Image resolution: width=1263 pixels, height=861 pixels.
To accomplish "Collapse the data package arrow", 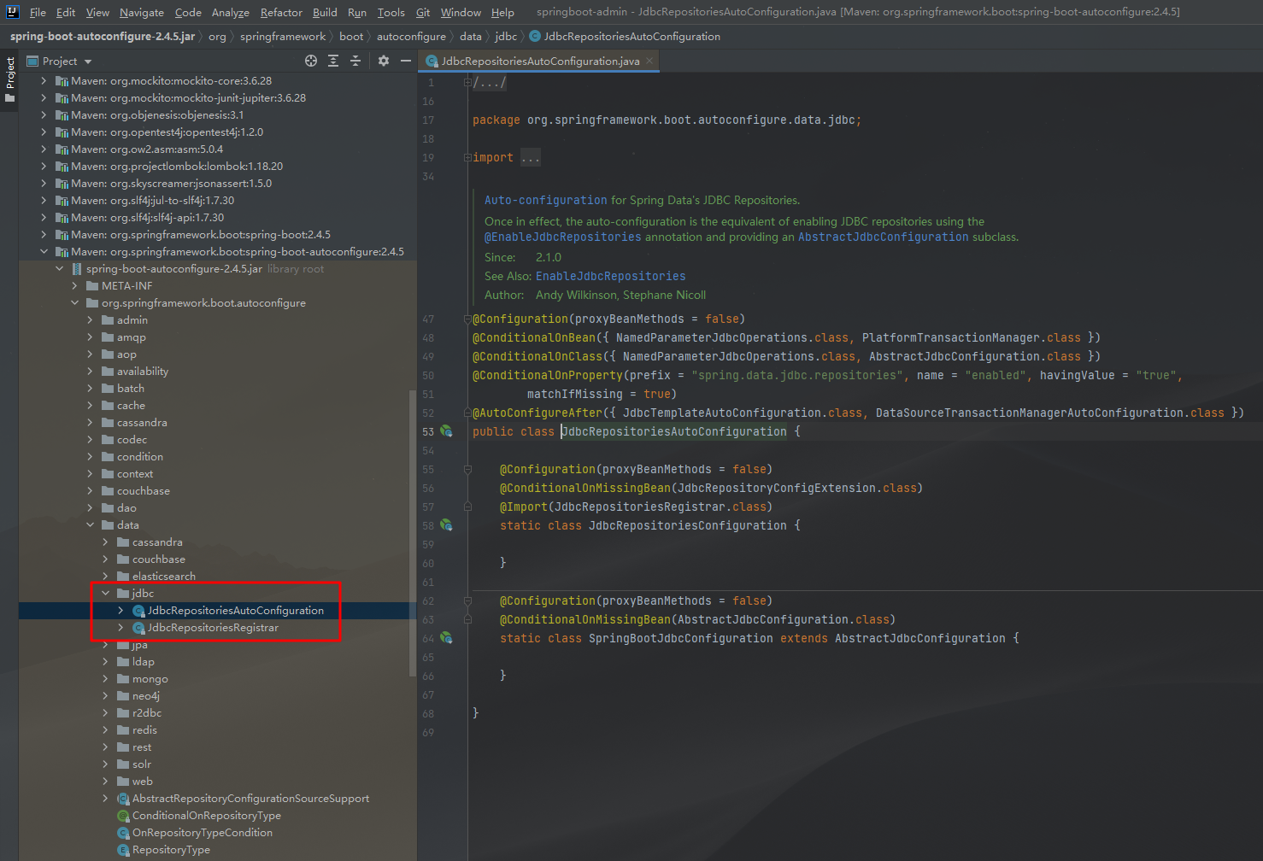I will [90, 525].
